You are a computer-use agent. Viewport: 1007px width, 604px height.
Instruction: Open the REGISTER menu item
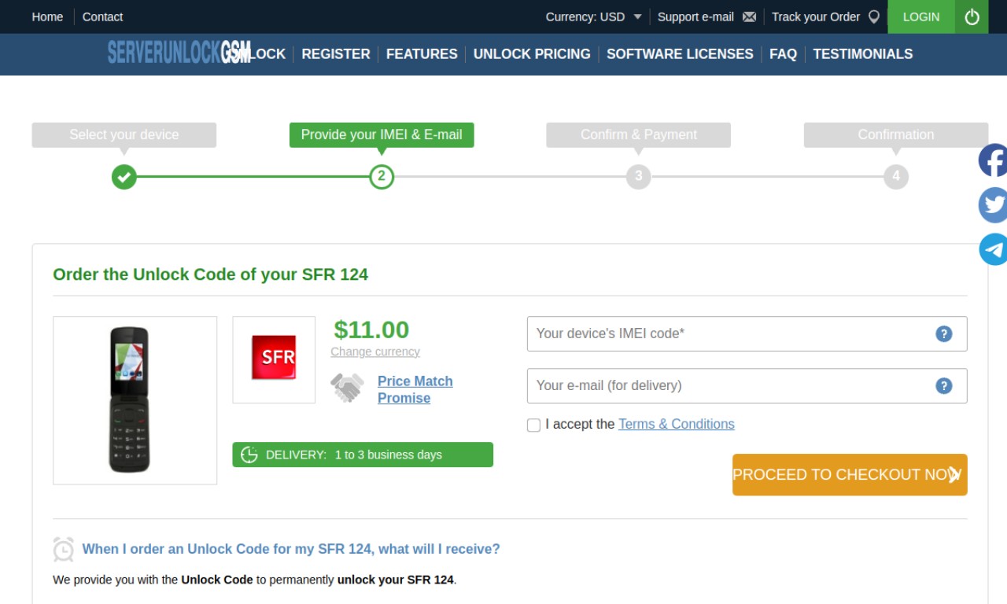pyautogui.click(x=336, y=53)
